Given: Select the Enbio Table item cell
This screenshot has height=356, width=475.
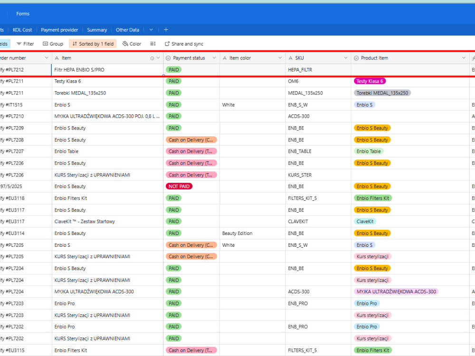Looking at the screenshot, I should [x=107, y=151].
